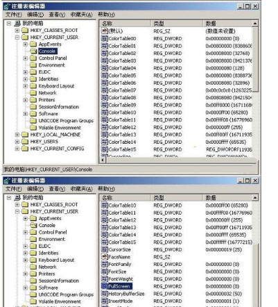
Task: Click the InsertMode DWORD value icon
Action: click(x=105, y=301)
